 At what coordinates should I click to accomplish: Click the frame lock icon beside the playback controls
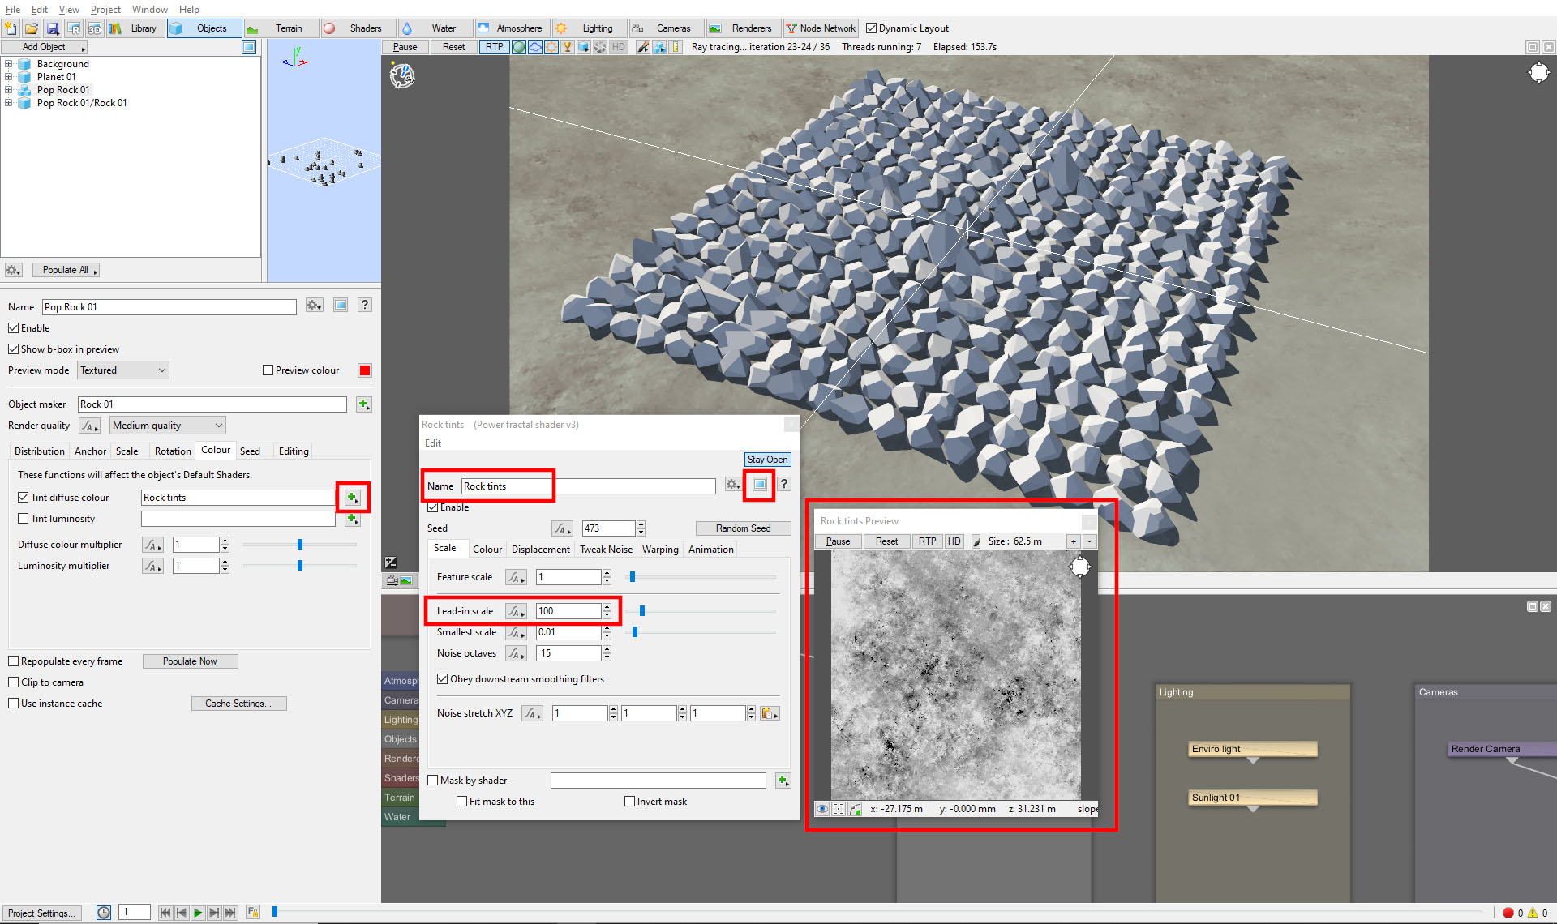pos(253,913)
